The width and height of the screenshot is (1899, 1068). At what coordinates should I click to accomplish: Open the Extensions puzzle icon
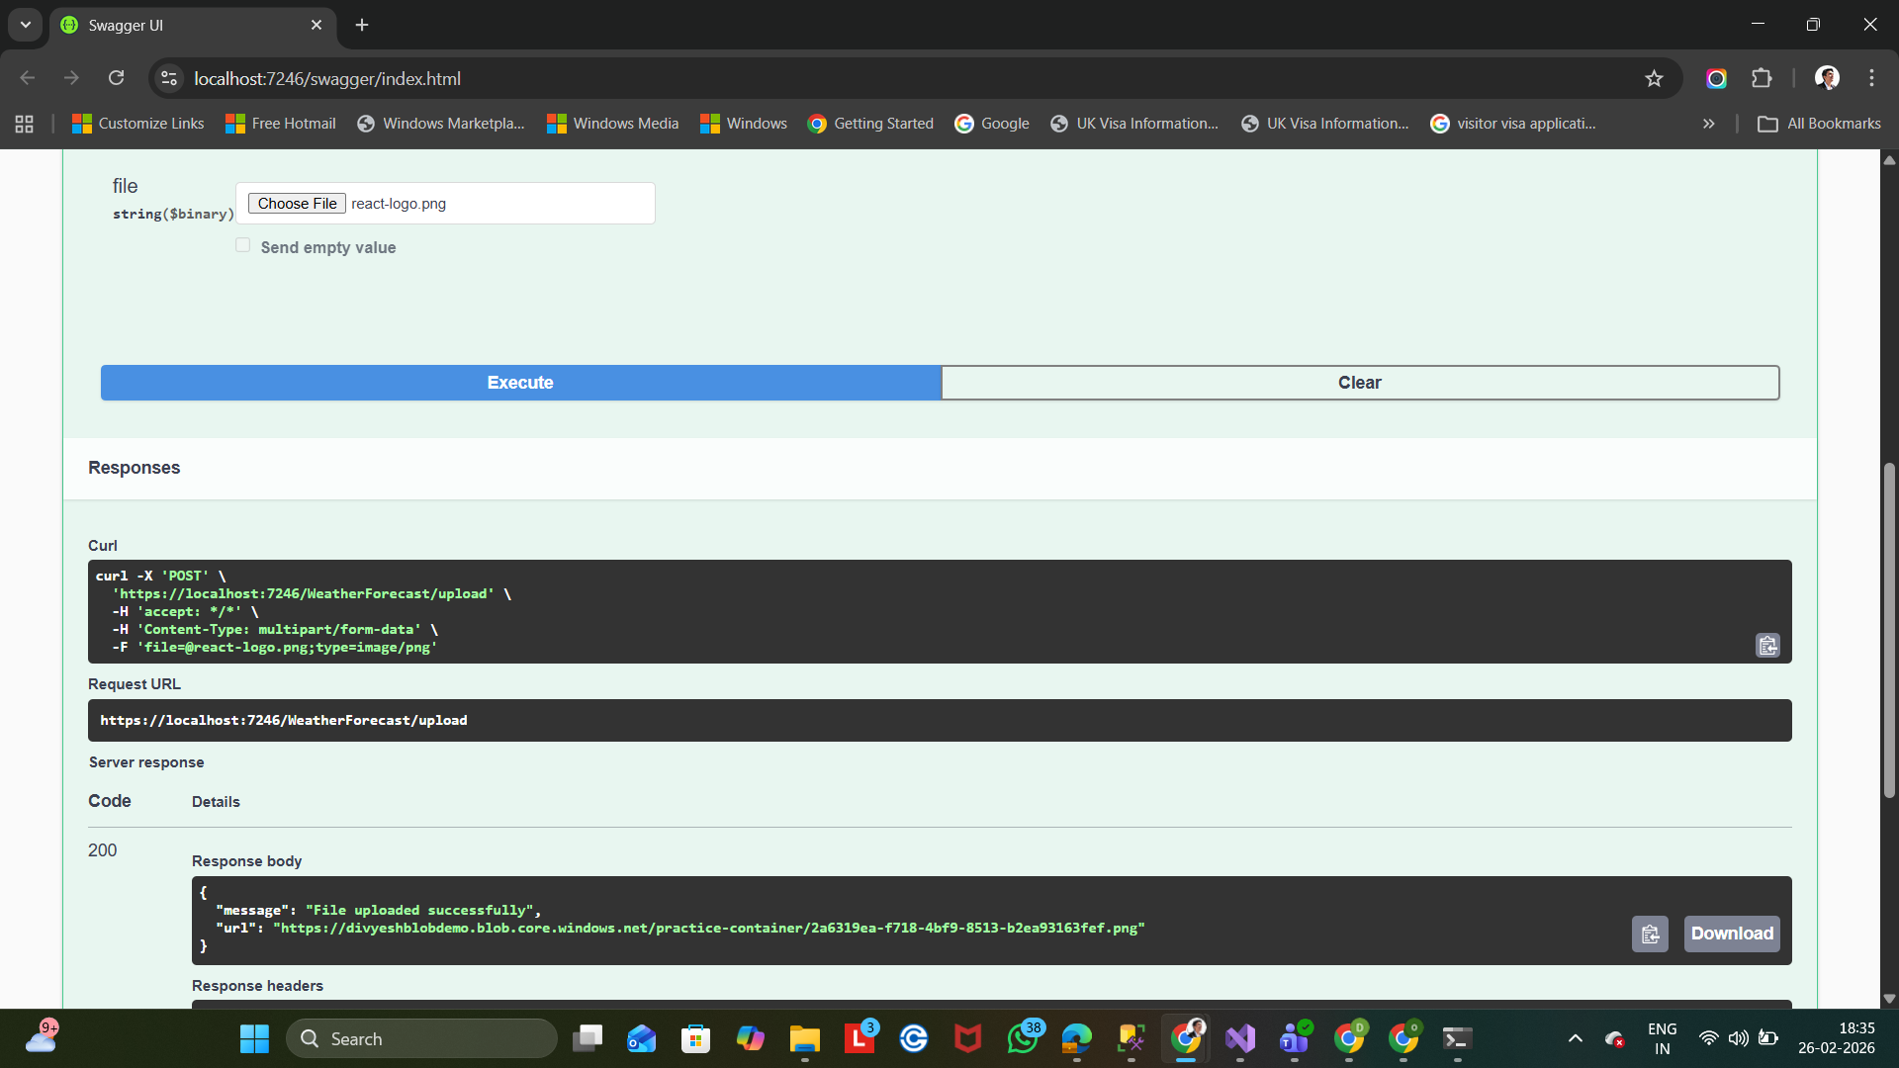point(1762,79)
